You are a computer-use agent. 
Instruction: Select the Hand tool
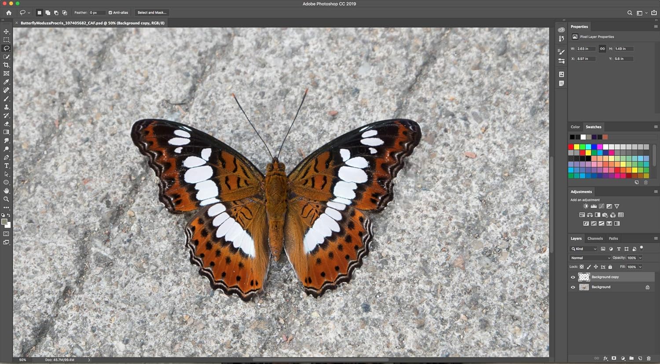pyautogui.click(x=6, y=191)
